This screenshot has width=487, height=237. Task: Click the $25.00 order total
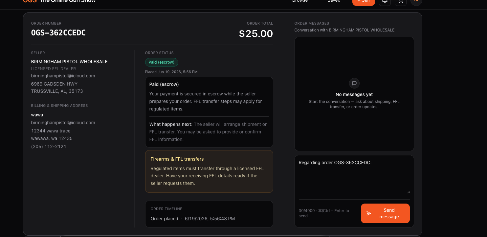(256, 33)
